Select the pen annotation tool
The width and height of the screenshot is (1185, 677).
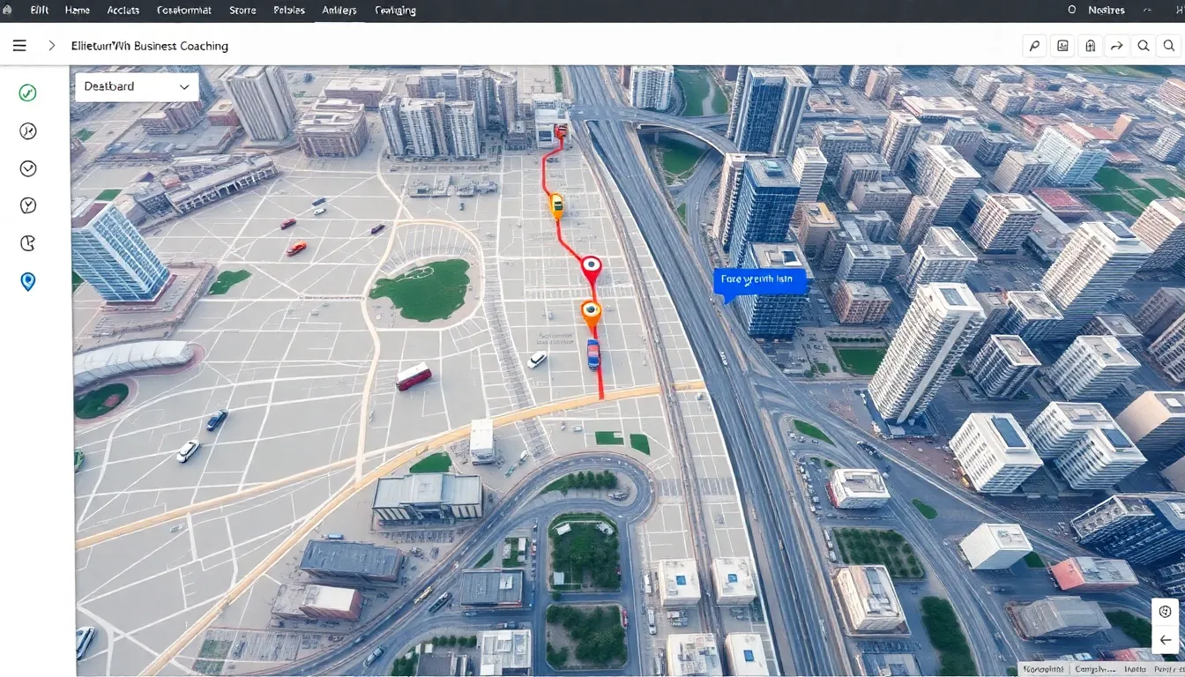pyautogui.click(x=1034, y=45)
